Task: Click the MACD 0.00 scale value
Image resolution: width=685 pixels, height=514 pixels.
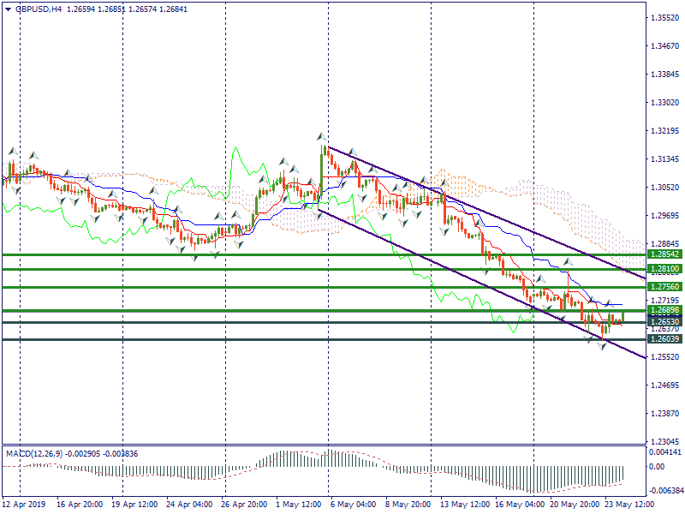Action: tap(657, 467)
